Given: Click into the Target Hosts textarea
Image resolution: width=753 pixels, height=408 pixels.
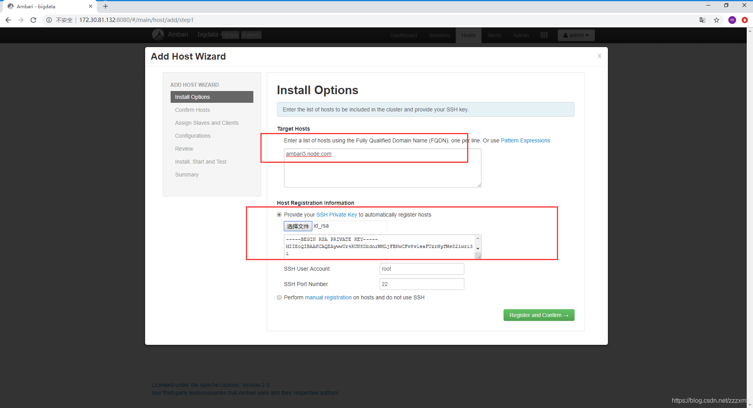Looking at the screenshot, I should tap(382, 168).
